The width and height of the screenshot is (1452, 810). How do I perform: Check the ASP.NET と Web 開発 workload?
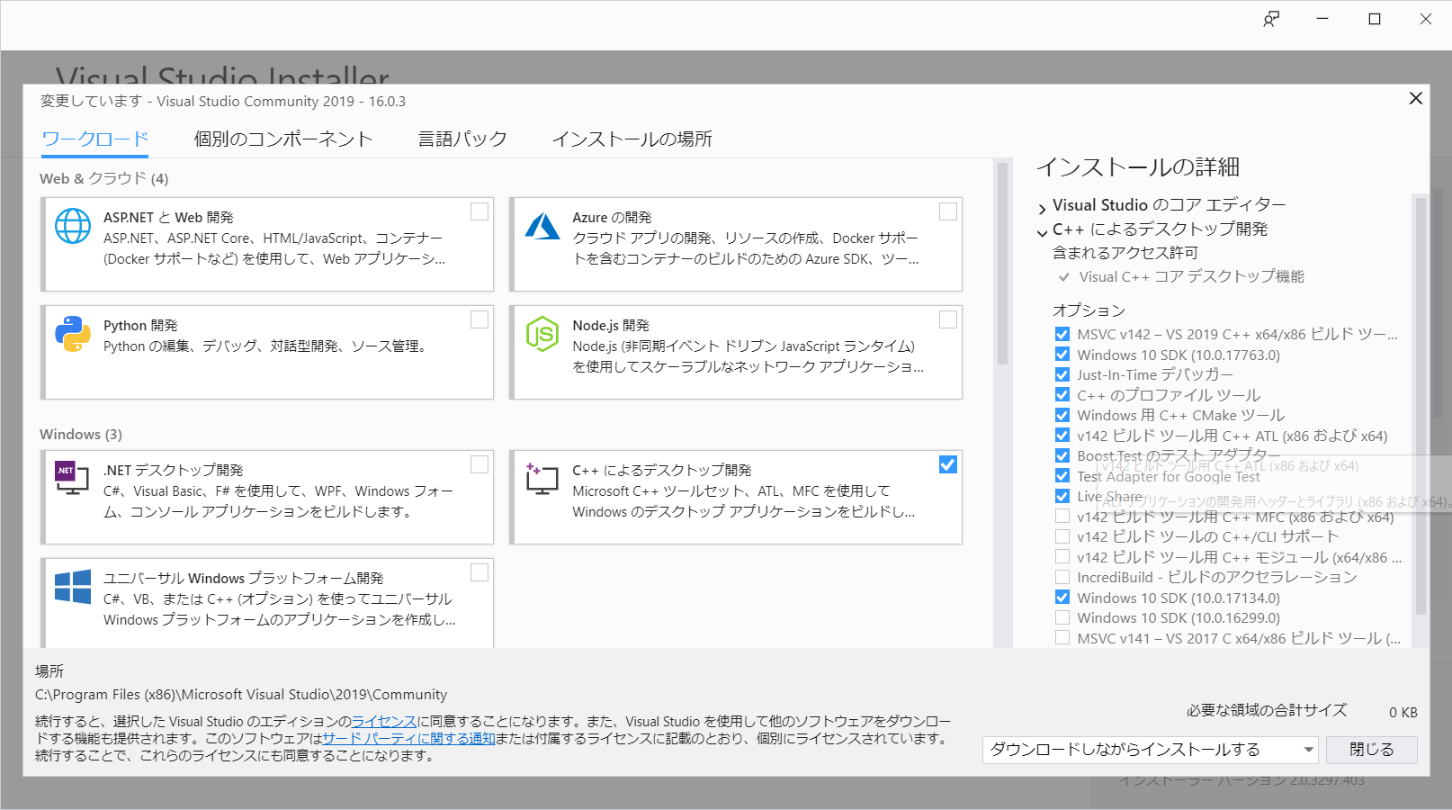click(480, 211)
